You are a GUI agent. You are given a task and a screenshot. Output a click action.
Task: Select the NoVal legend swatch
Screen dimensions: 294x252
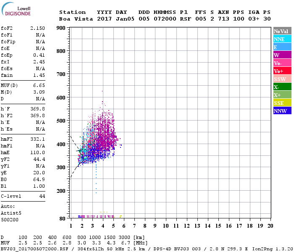click(282, 31)
